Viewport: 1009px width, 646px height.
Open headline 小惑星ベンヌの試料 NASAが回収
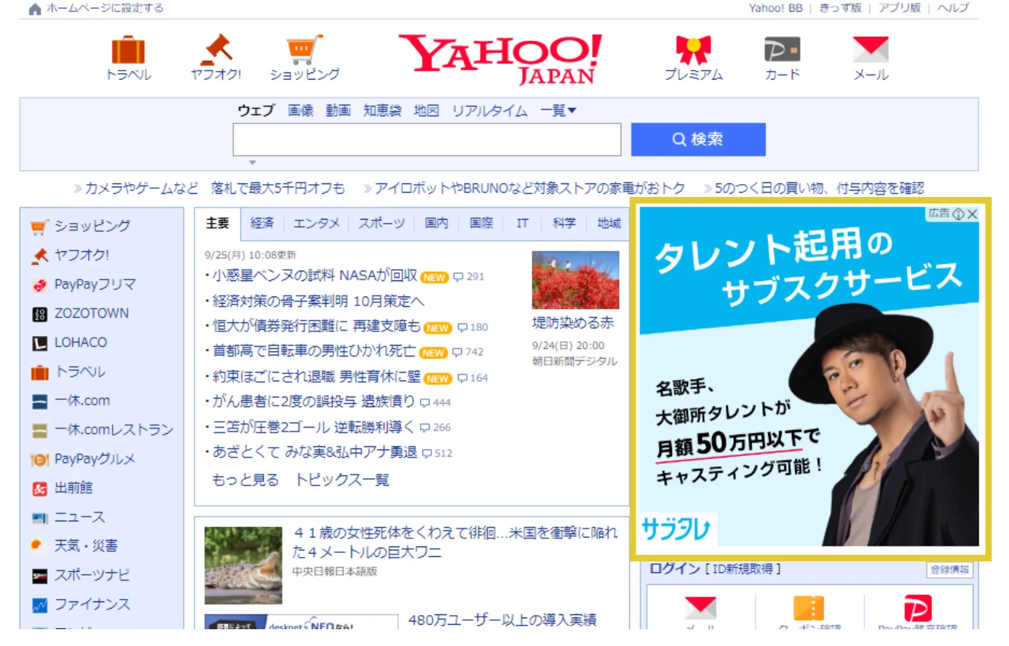coord(315,276)
